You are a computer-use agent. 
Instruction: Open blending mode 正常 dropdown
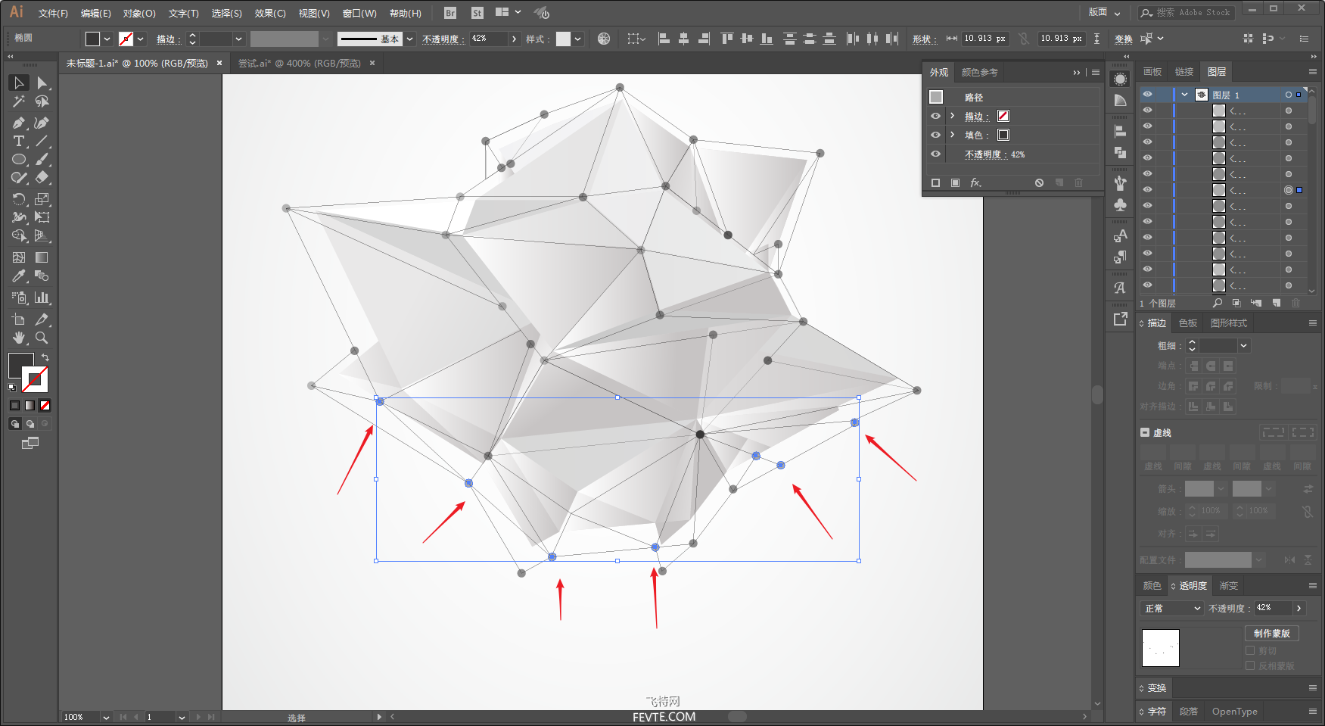point(1171,609)
